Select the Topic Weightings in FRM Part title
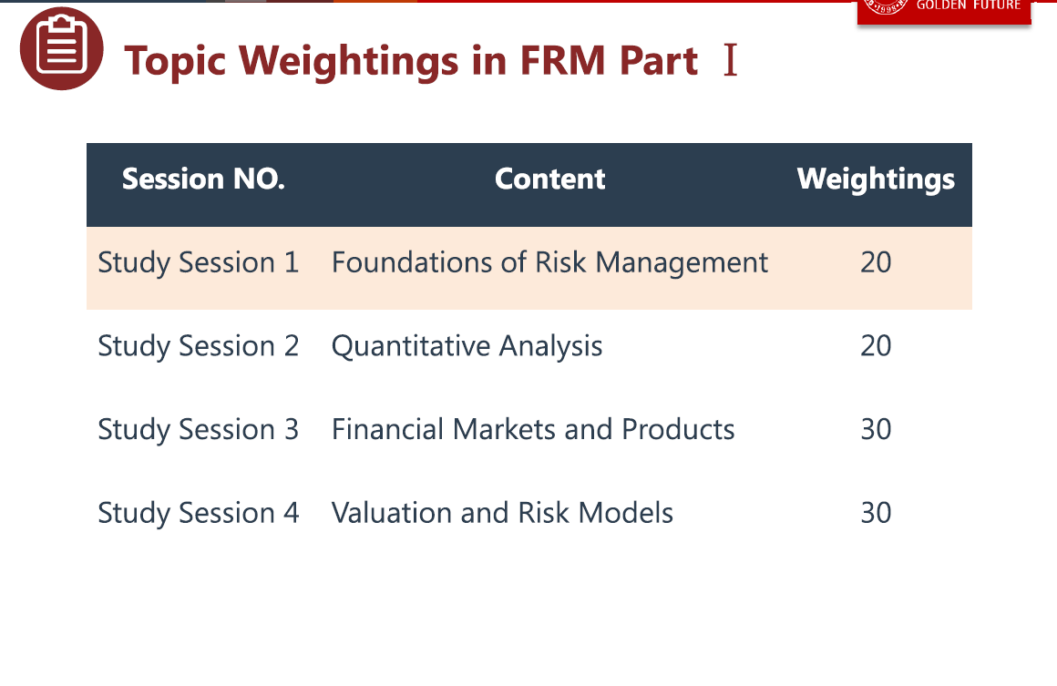Viewport: 1057px width, 686px height. (411, 61)
